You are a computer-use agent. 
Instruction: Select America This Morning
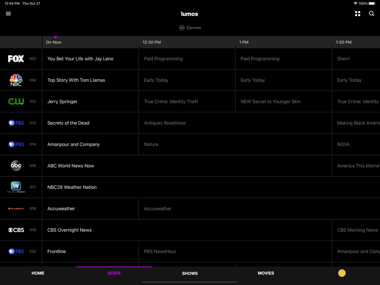coord(356,166)
